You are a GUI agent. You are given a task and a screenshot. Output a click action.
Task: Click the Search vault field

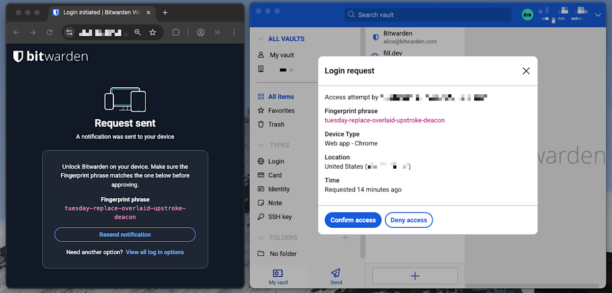[427, 15]
